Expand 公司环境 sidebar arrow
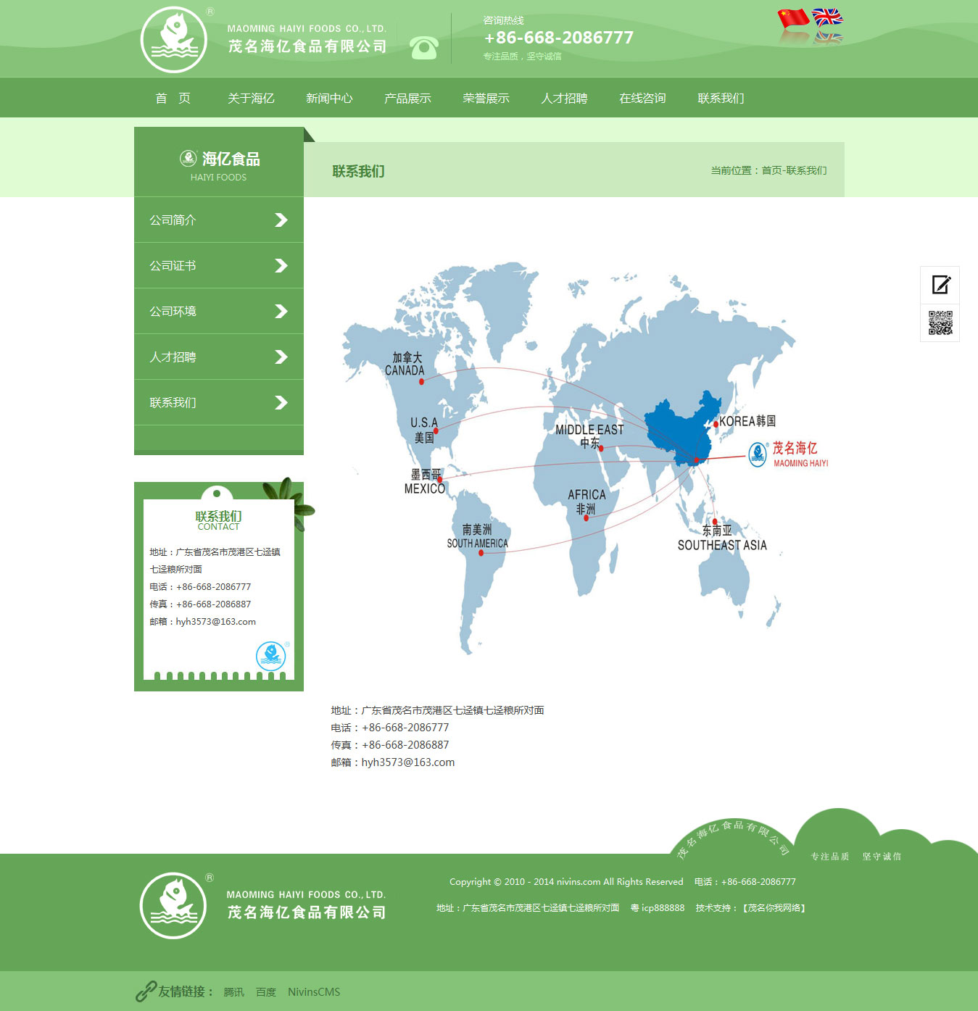This screenshot has width=978, height=1011. click(281, 312)
